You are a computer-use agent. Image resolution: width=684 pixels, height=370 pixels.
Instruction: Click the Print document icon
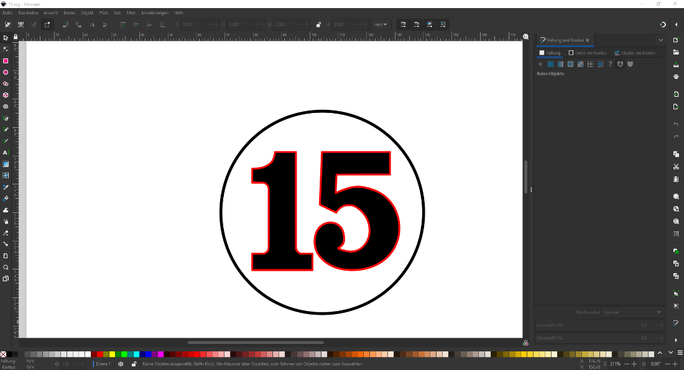(676, 76)
